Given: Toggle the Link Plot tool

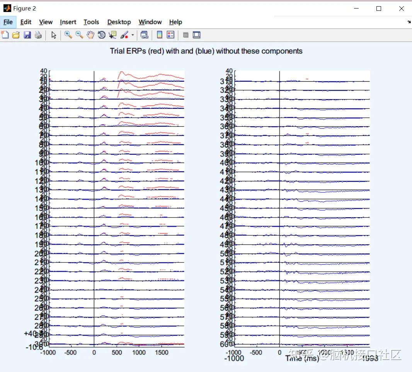Looking at the screenshot, I should tap(144, 35).
